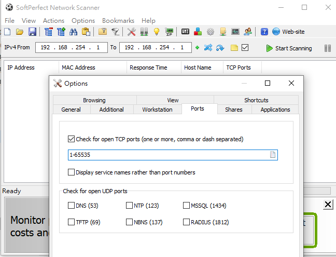
Task: Switch to the Additional tab
Action: coord(111,110)
